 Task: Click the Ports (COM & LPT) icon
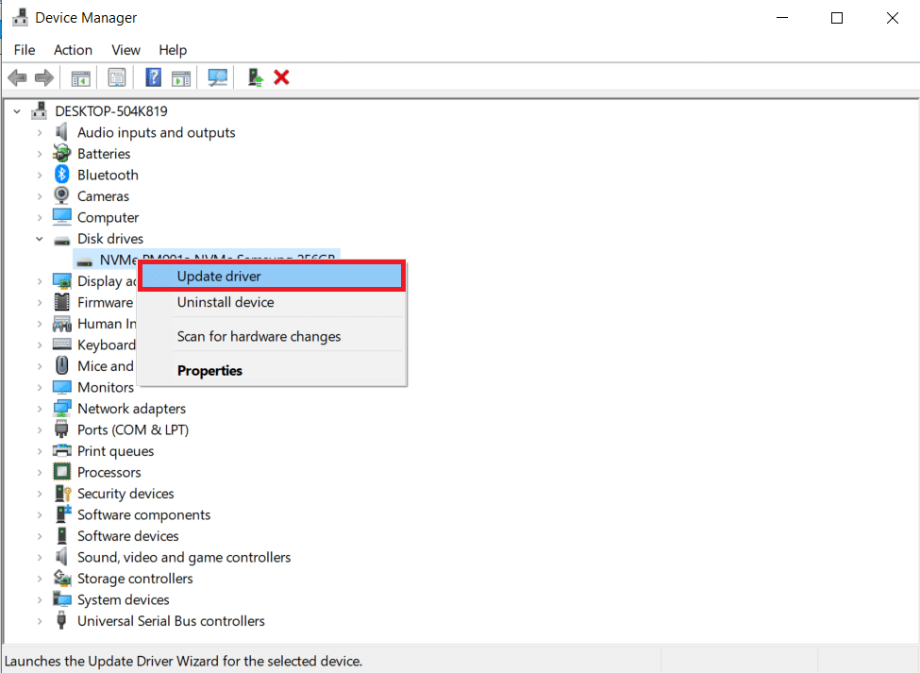(x=61, y=429)
